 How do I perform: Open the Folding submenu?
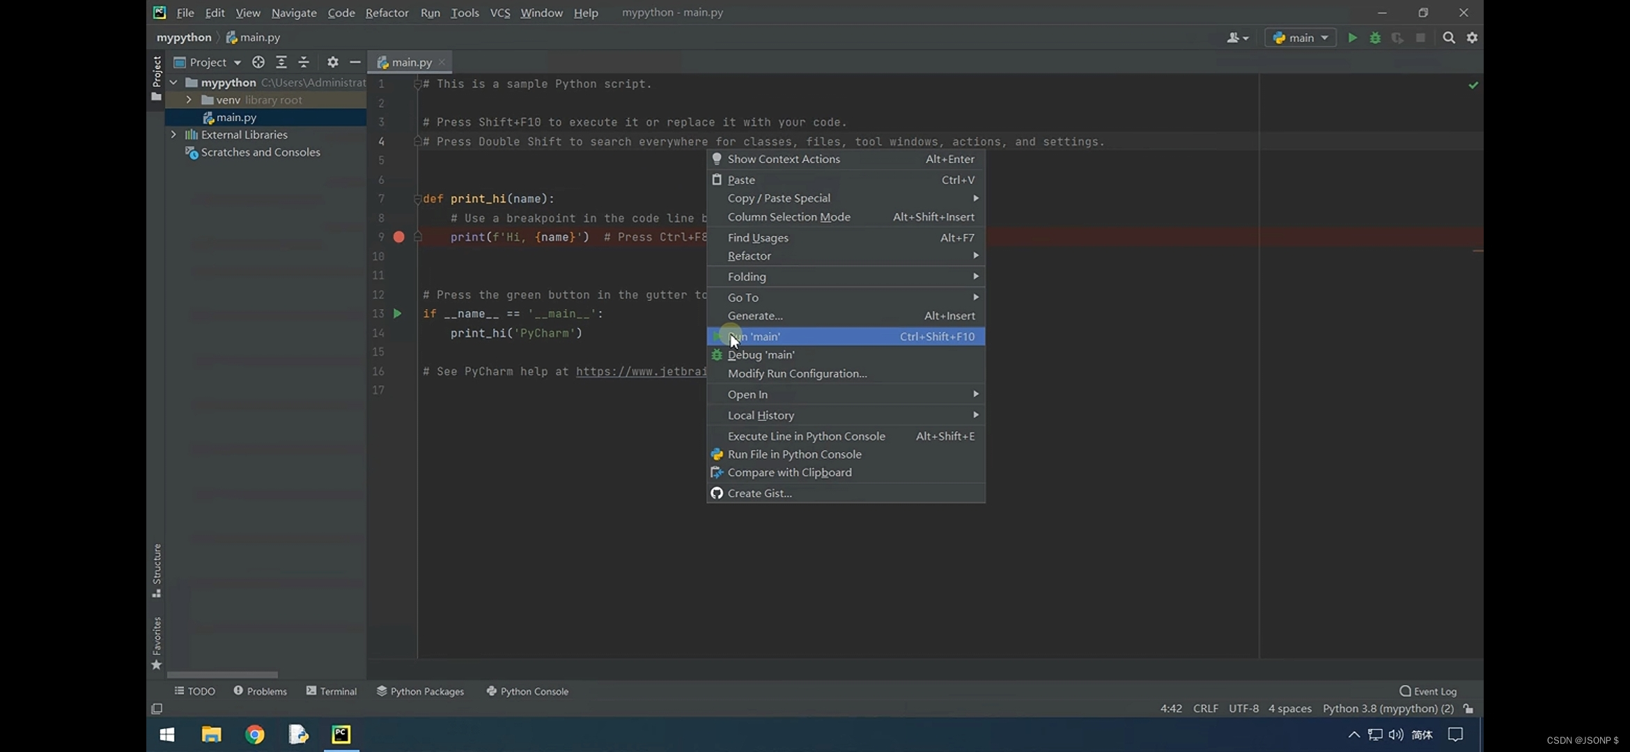(x=846, y=276)
